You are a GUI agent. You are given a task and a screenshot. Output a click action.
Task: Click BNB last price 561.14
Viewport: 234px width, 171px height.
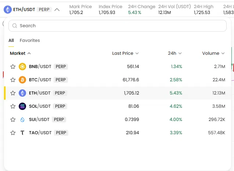pos(133,67)
